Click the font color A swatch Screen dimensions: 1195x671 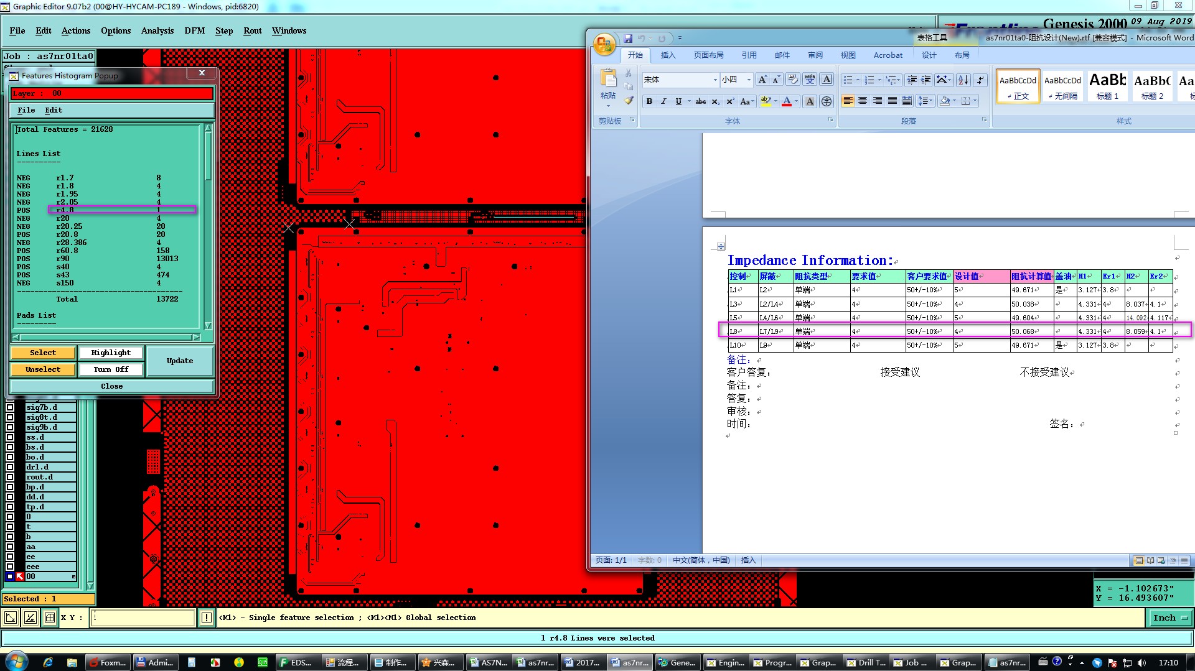[787, 101]
